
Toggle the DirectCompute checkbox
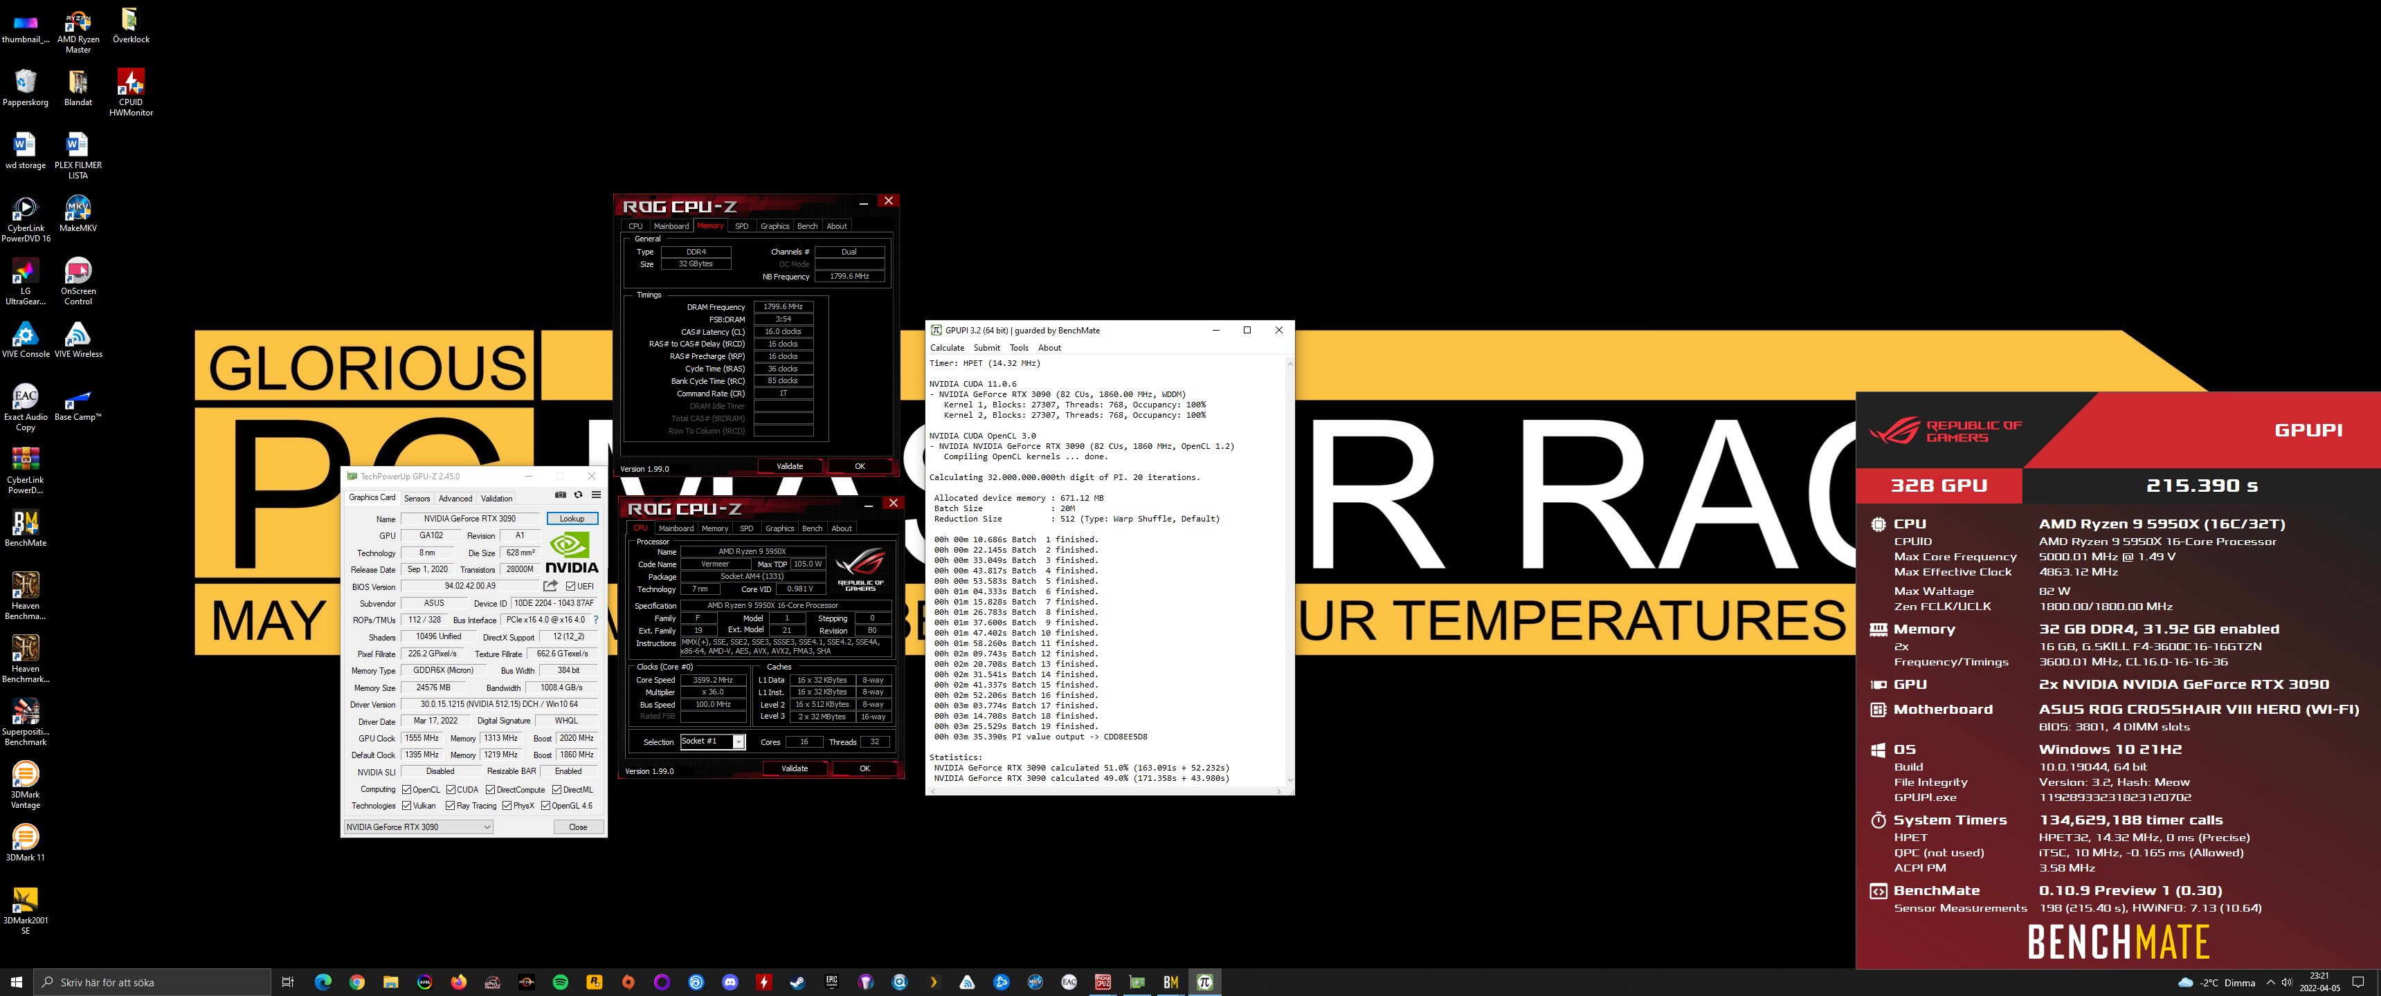pyautogui.click(x=491, y=790)
